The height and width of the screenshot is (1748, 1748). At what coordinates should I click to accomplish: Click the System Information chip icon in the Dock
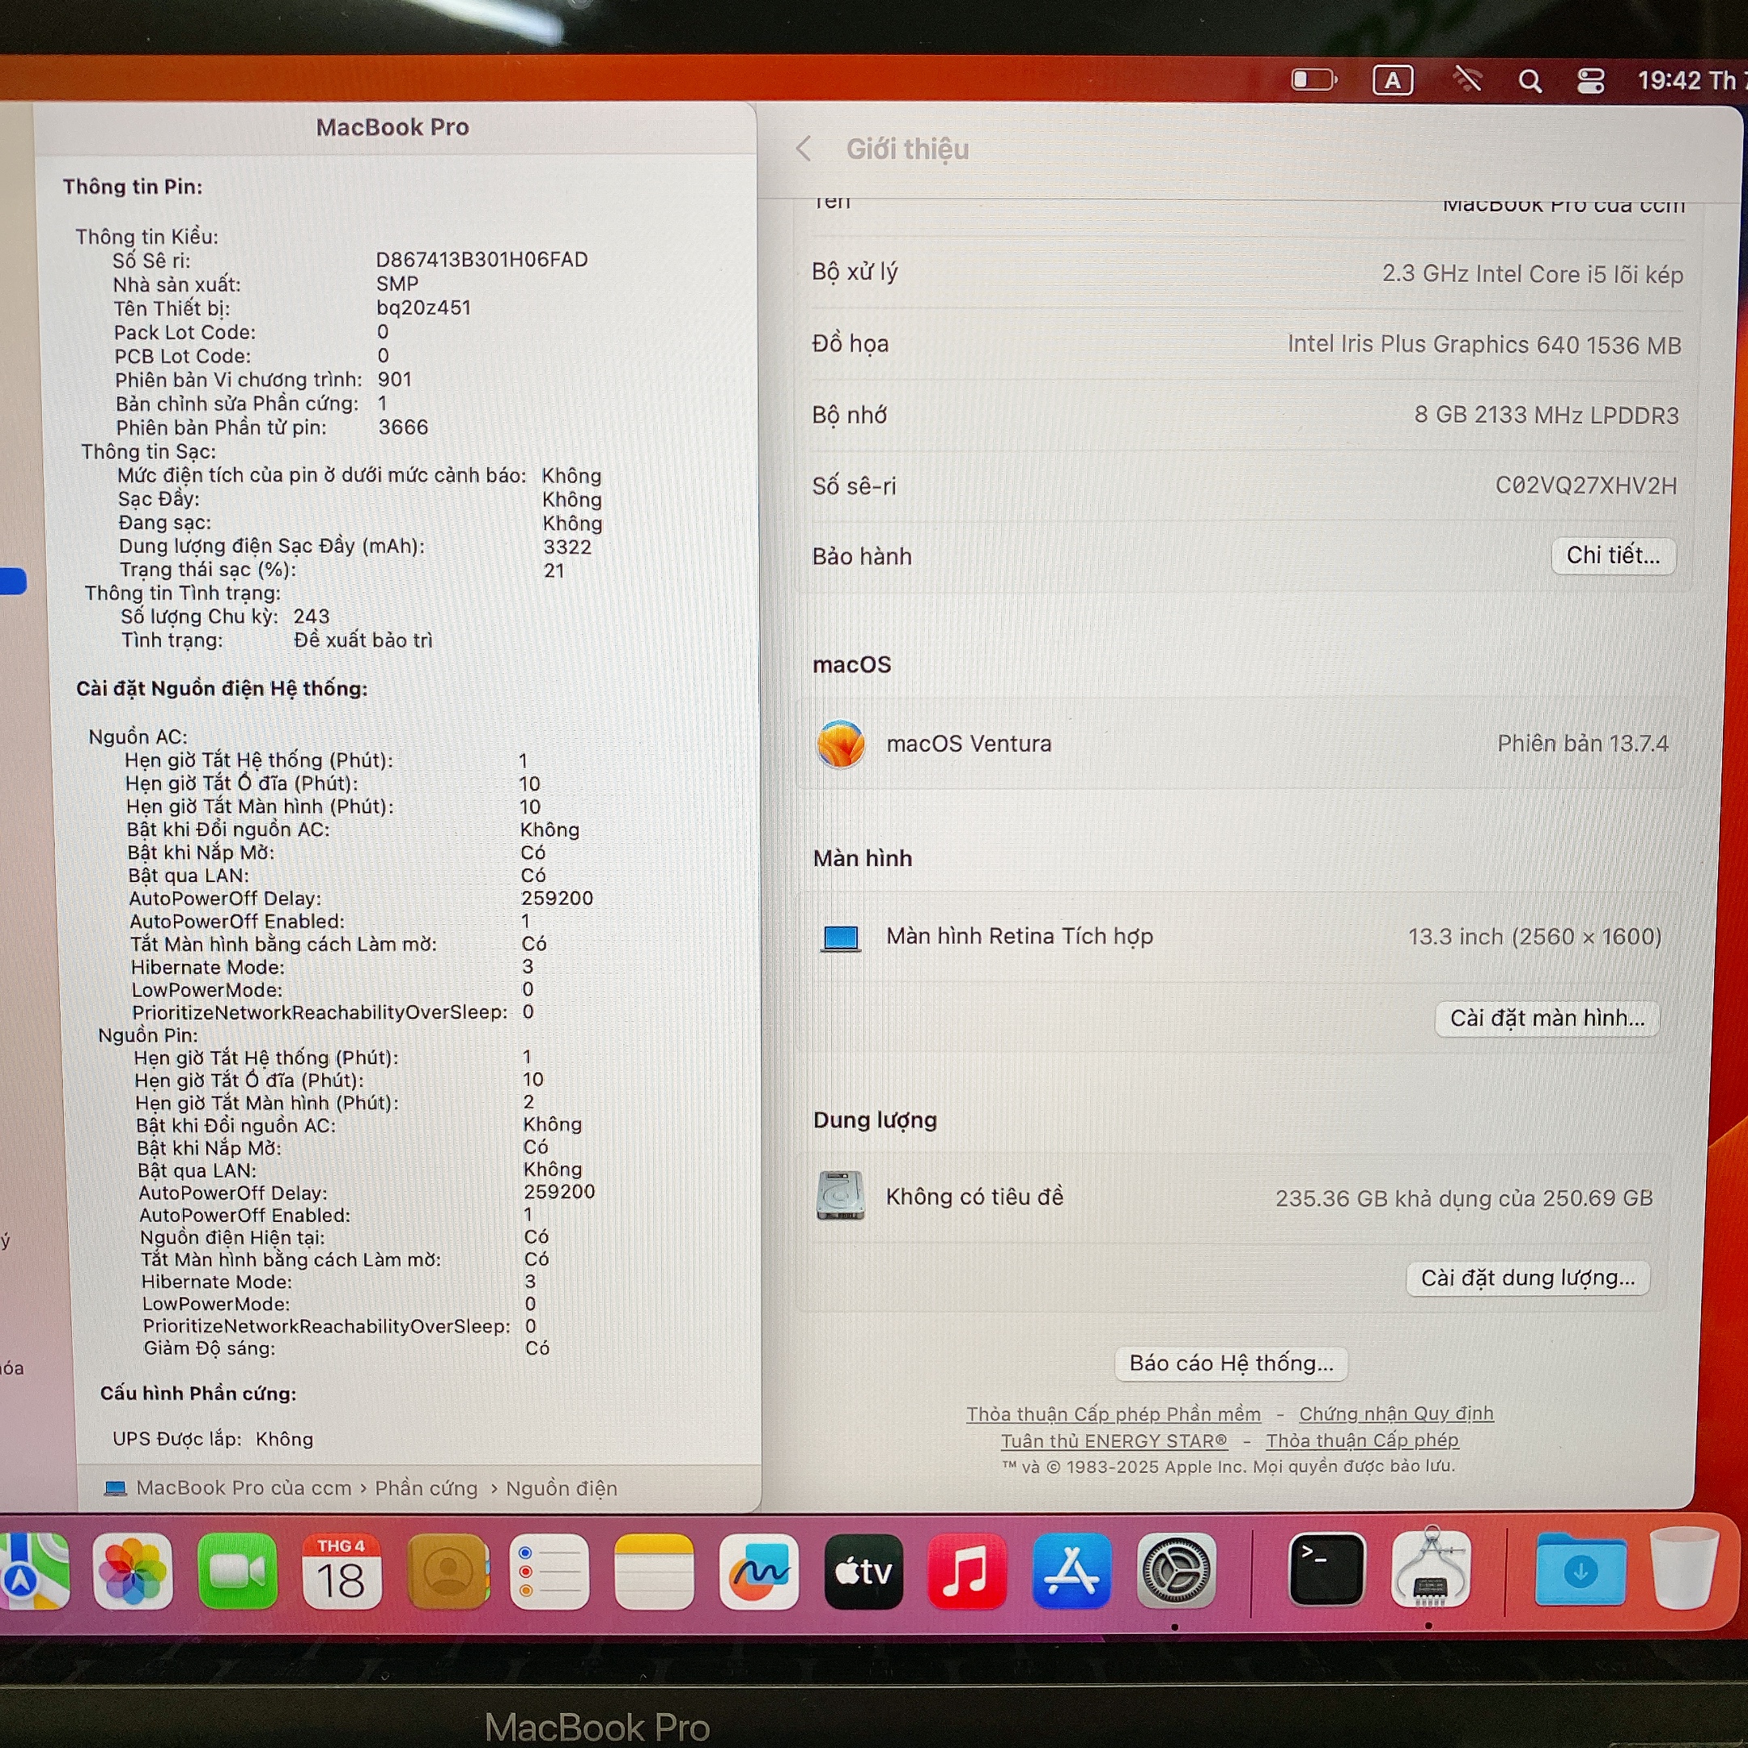[x=1431, y=1570]
